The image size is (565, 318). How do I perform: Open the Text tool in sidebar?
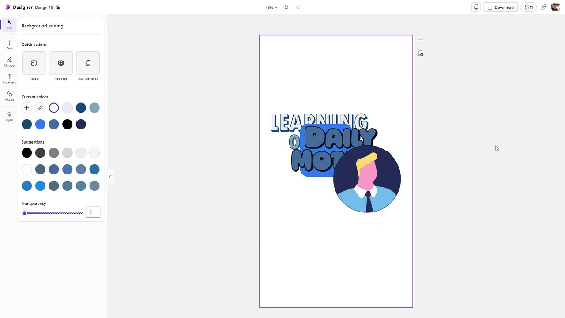[9, 45]
